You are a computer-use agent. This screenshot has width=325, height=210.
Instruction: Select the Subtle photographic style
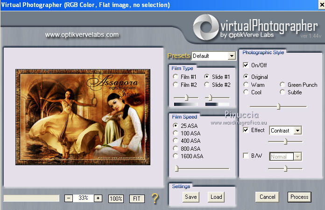tap(283, 92)
